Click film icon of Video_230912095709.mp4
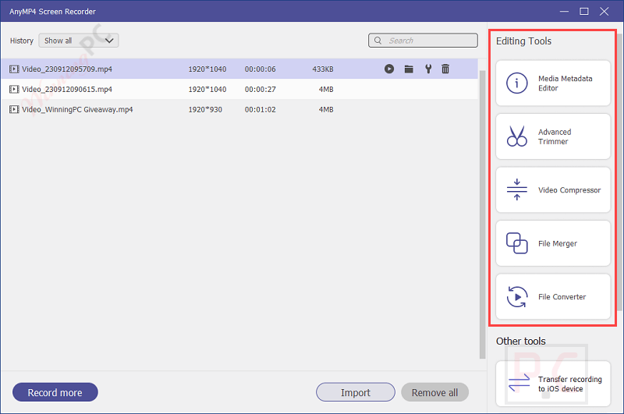The width and height of the screenshot is (624, 414). (x=14, y=69)
